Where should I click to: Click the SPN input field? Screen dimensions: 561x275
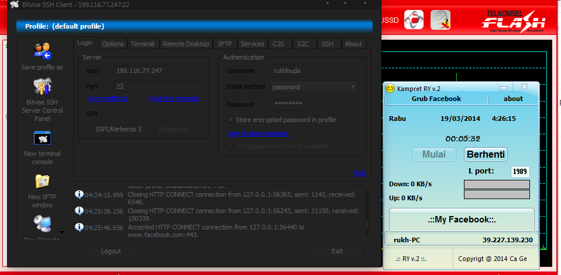(x=157, y=114)
